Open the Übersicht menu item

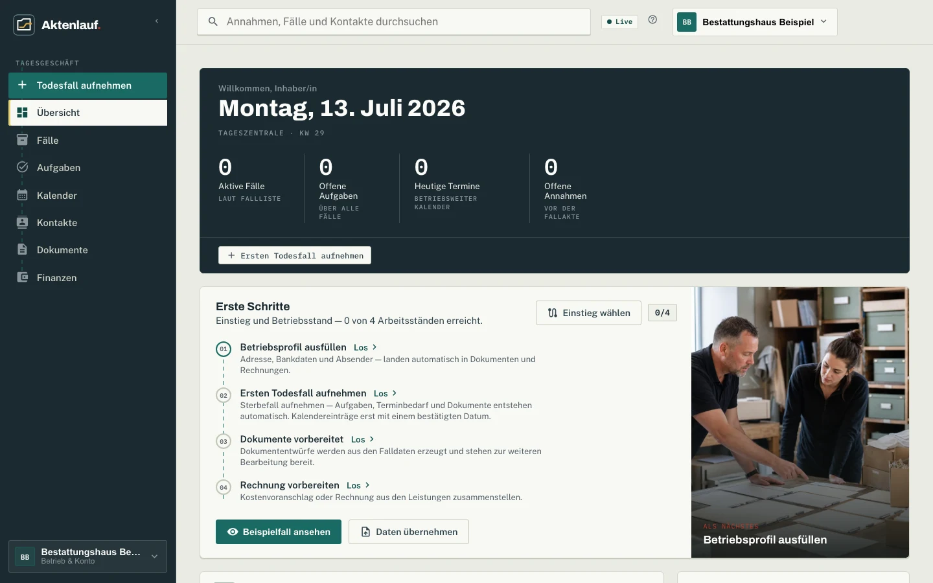click(x=87, y=113)
